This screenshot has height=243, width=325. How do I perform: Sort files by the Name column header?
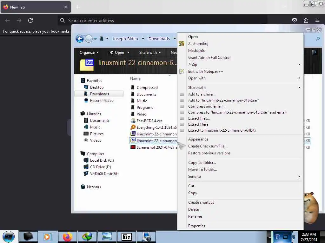(x=135, y=78)
